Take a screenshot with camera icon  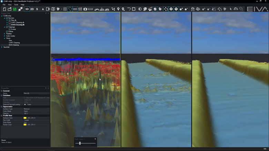coord(85,9)
